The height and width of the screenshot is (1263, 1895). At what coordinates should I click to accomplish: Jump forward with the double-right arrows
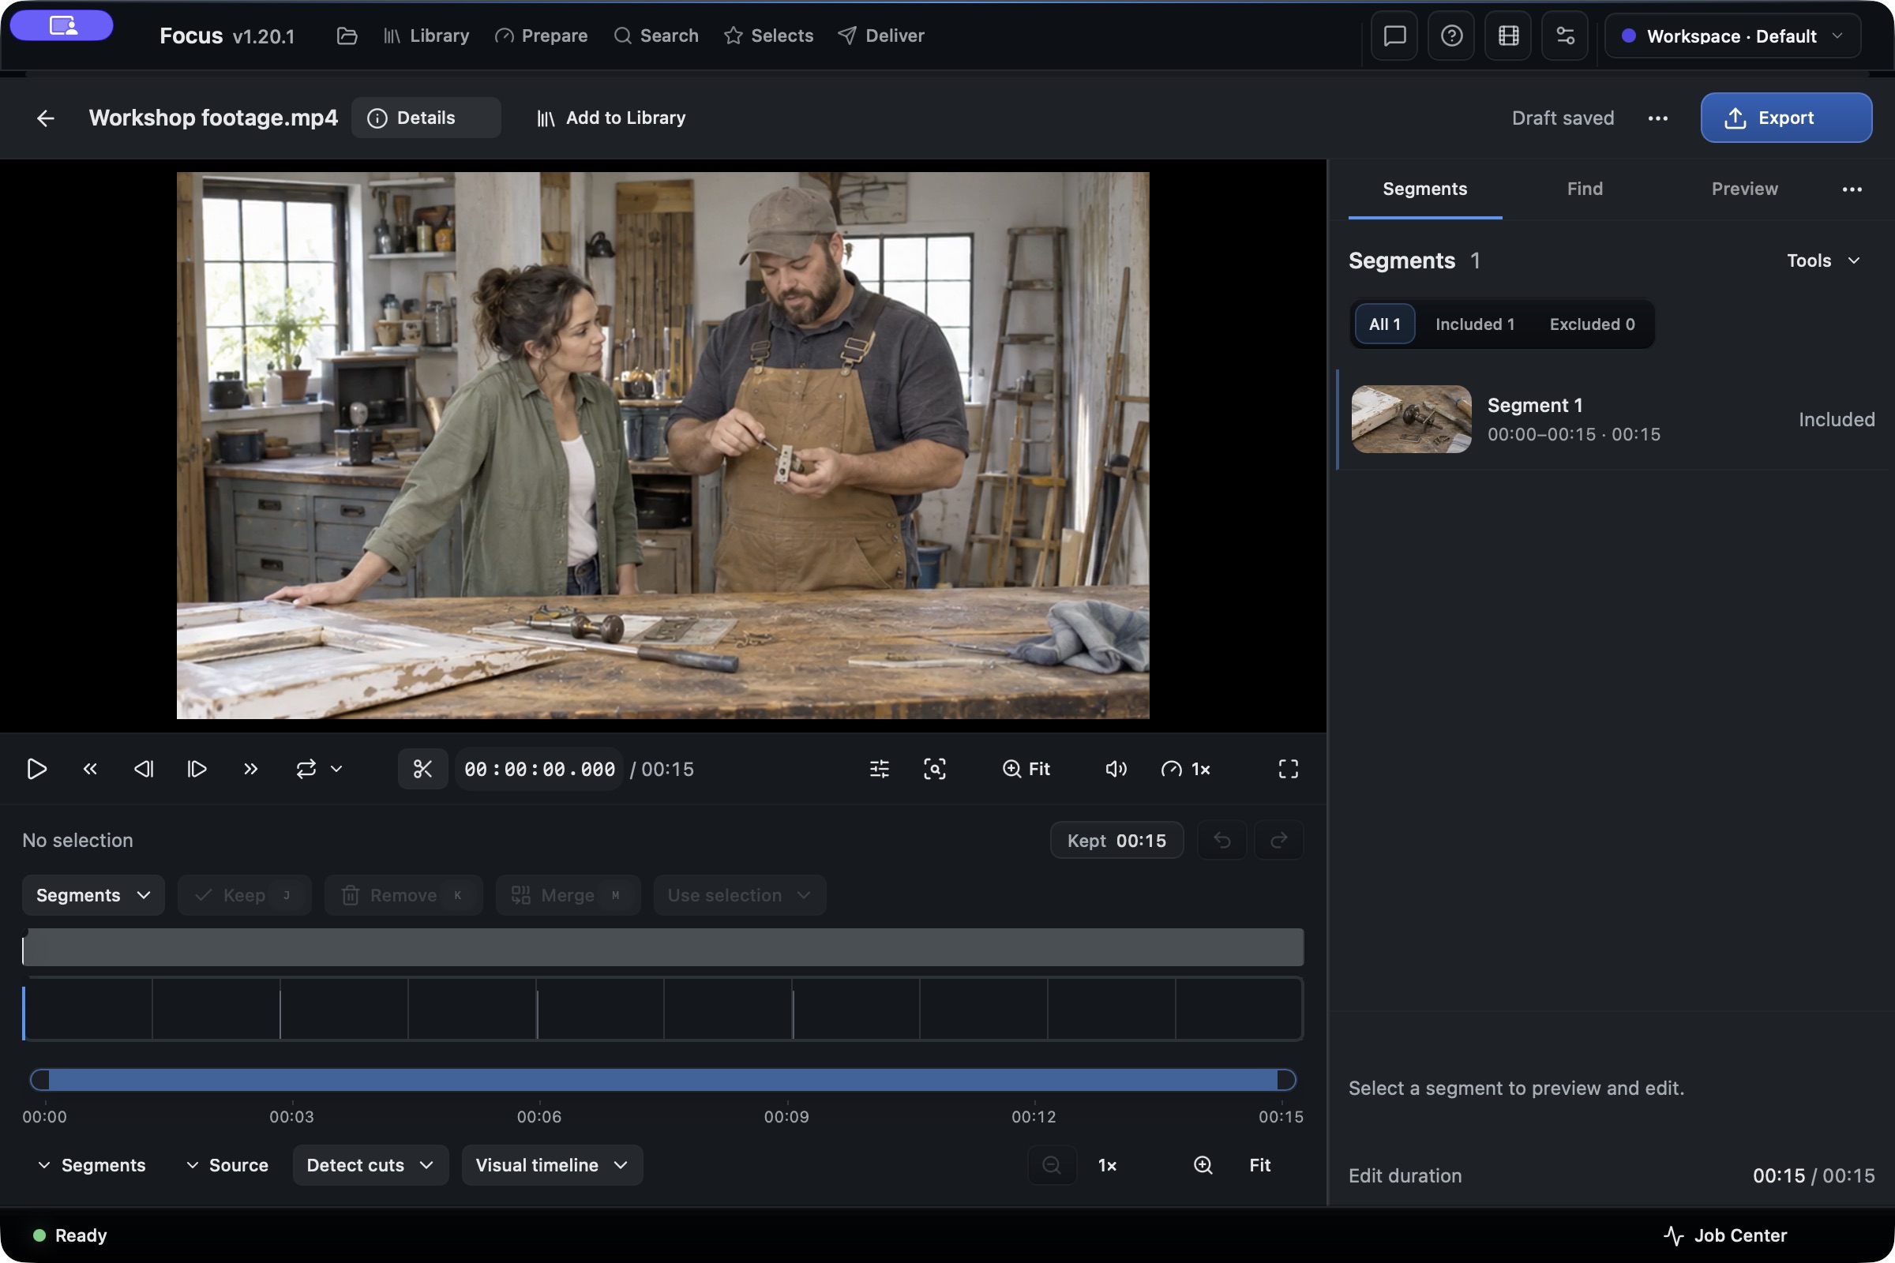point(250,769)
